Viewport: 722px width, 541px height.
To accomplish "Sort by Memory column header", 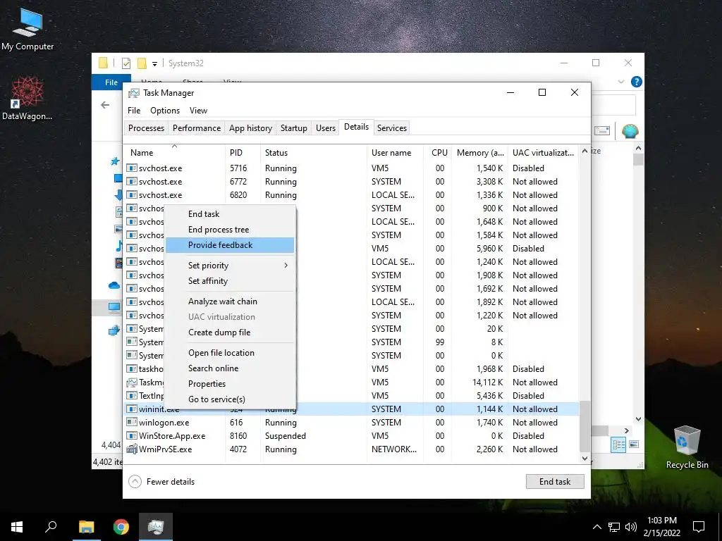I will pos(479,152).
